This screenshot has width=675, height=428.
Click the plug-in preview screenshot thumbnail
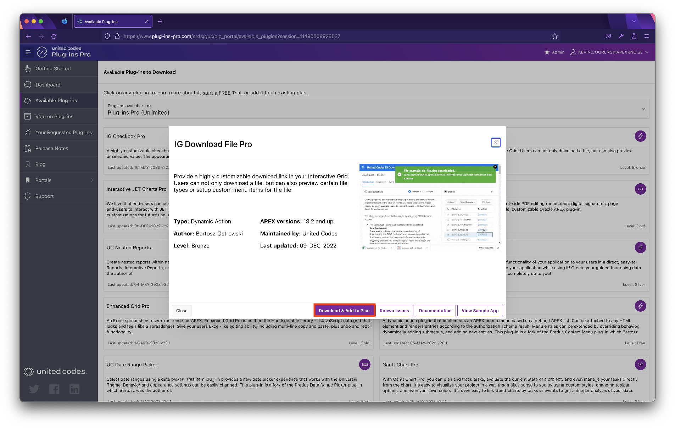coord(430,207)
